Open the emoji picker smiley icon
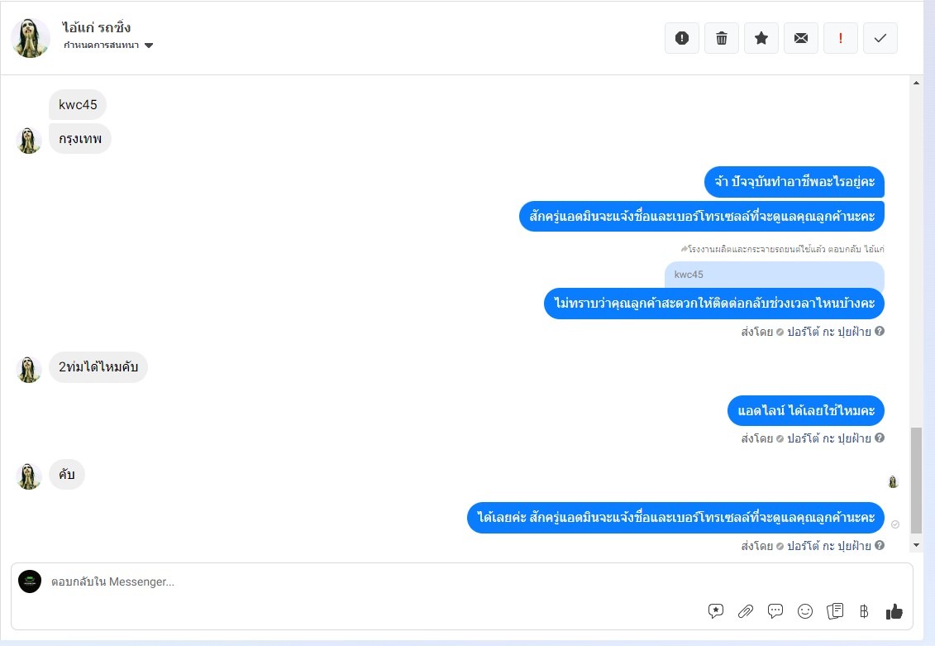Screen dimensions: 935x646 (x=805, y=610)
